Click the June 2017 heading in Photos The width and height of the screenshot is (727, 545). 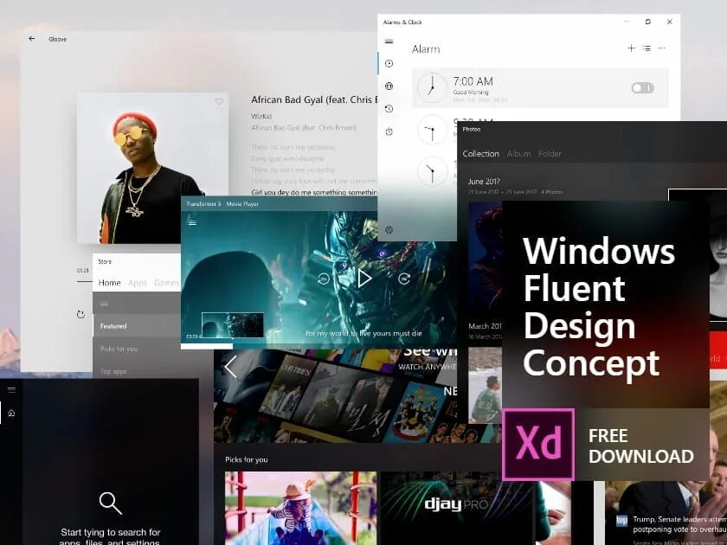click(x=484, y=181)
